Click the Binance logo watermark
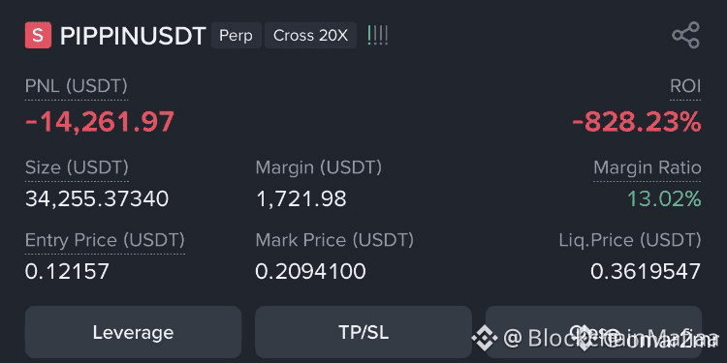Image resolution: width=727 pixels, height=363 pixels. (x=485, y=338)
